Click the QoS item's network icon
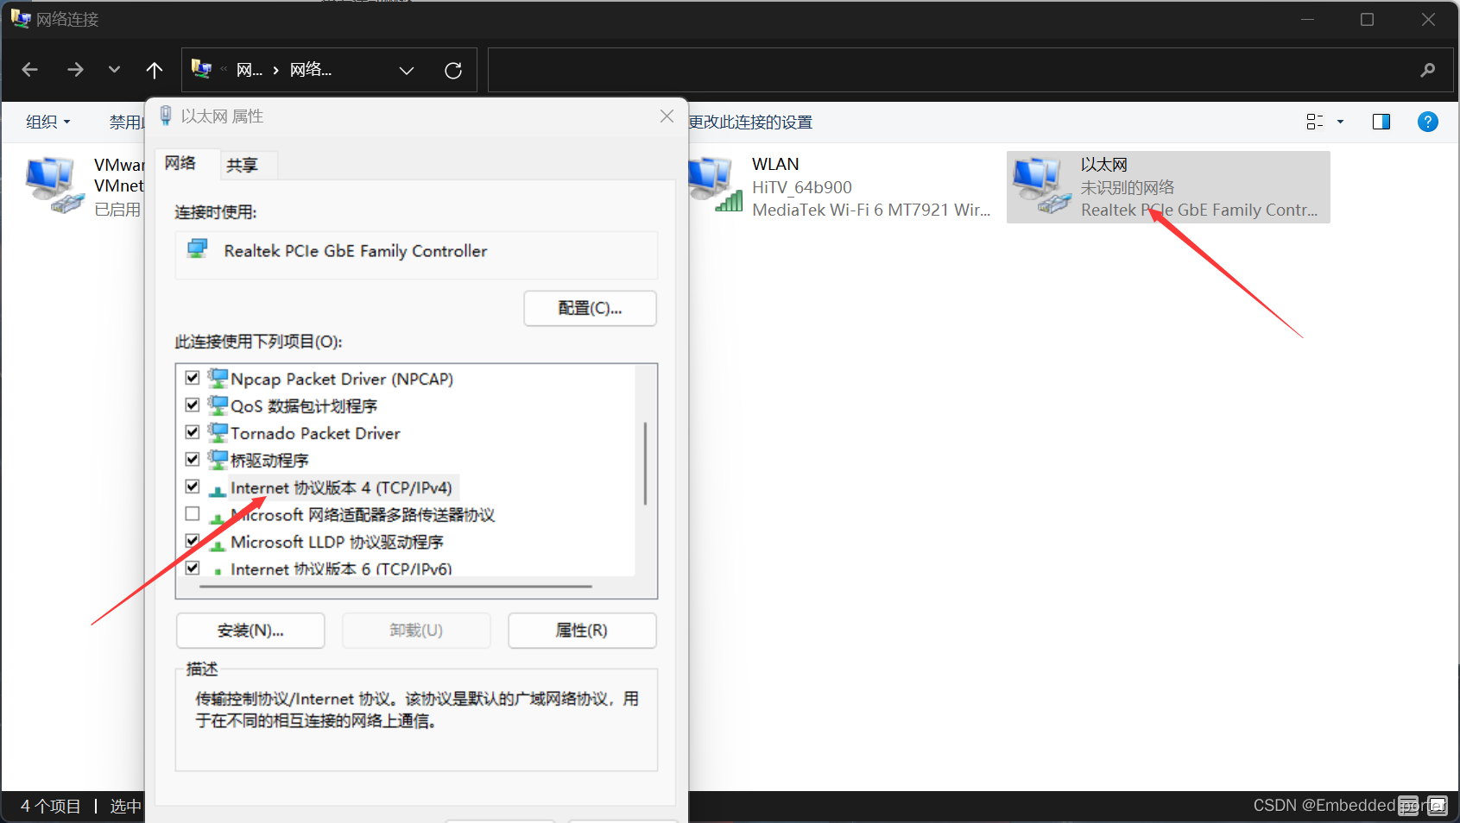Screen dimensions: 1460x823 coord(218,405)
